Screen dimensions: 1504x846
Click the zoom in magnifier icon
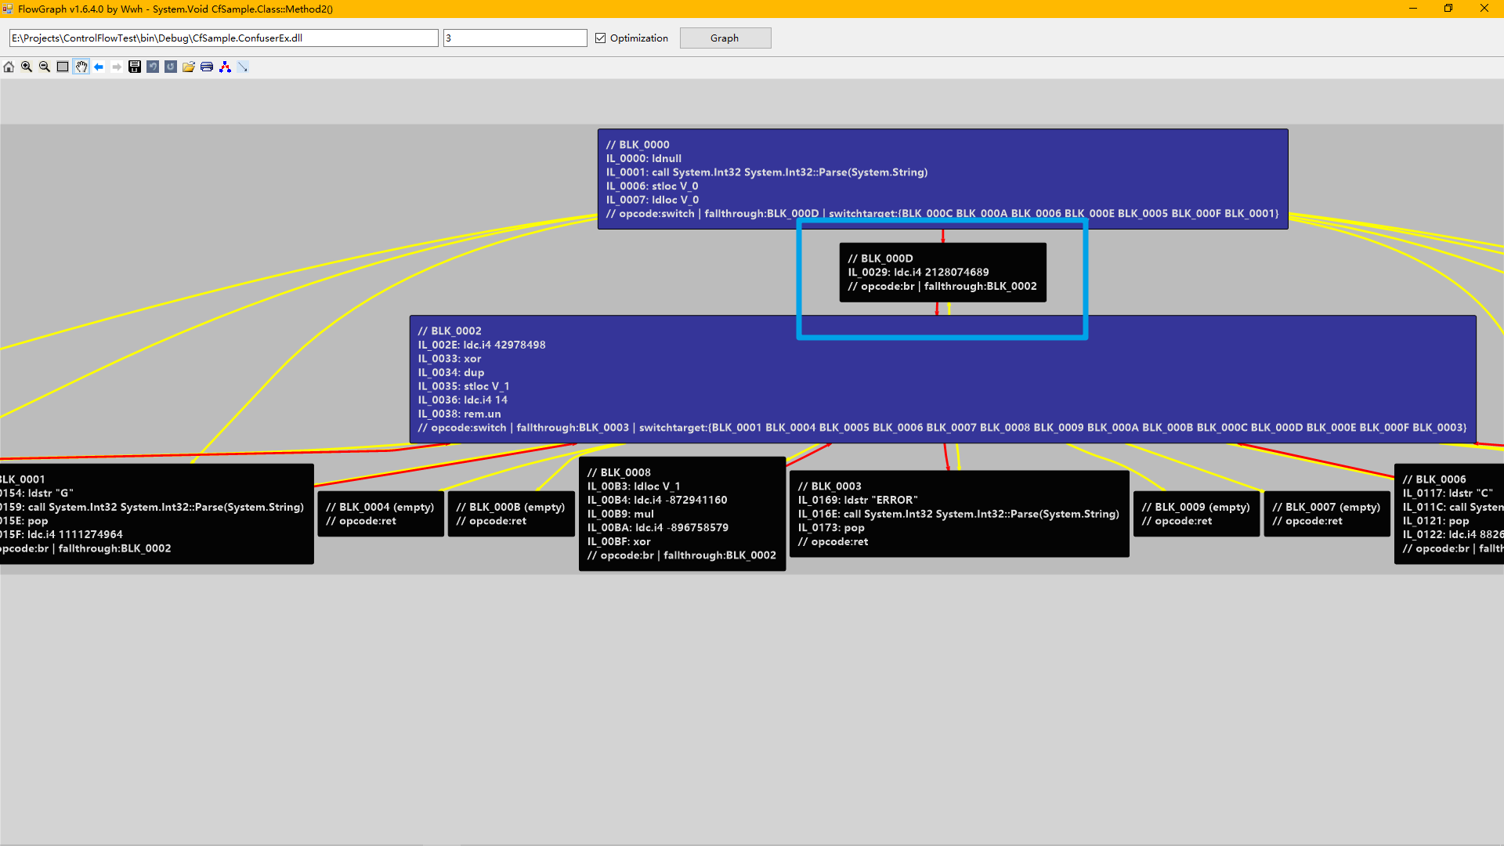[27, 67]
